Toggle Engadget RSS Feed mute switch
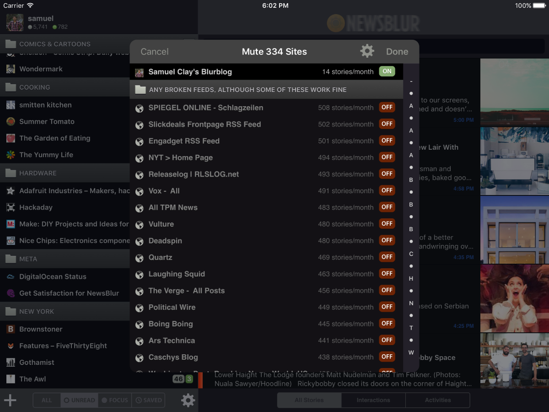The width and height of the screenshot is (549, 412). pos(387,141)
